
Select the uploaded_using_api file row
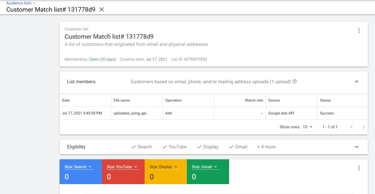pyautogui.click(x=130, y=113)
